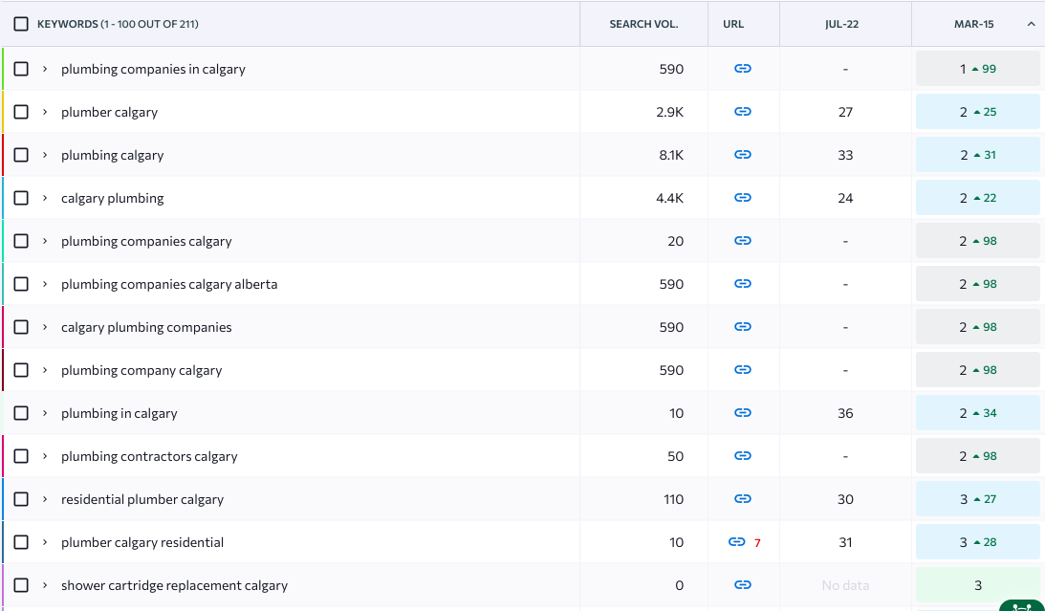Sort by the MAR-15 column header
The image size is (1045, 611).
coord(974,24)
